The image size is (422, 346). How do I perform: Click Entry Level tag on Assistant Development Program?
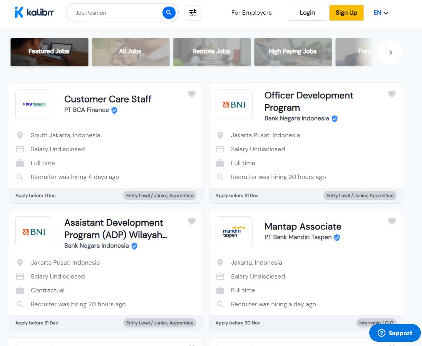pyautogui.click(x=159, y=323)
